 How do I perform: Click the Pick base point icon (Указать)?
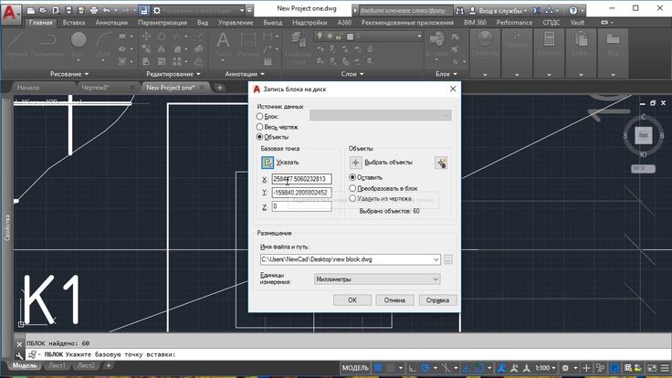click(x=268, y=162)
